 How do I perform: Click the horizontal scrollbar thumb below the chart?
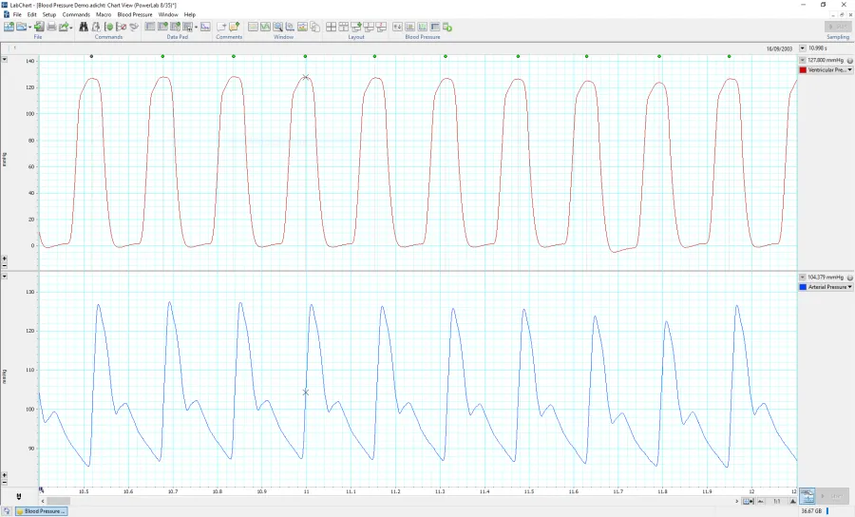coord(58,501)
